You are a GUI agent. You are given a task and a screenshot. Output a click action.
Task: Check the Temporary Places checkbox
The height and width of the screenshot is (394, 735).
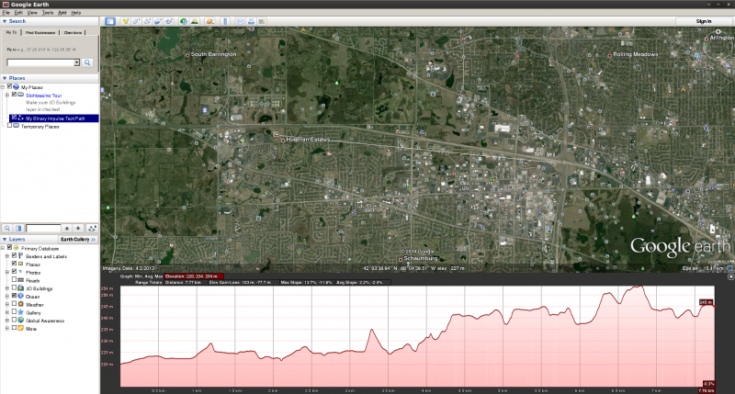click(9, 126)
